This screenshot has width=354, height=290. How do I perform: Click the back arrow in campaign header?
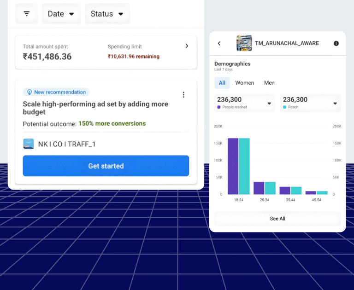[x=219, y=43]
